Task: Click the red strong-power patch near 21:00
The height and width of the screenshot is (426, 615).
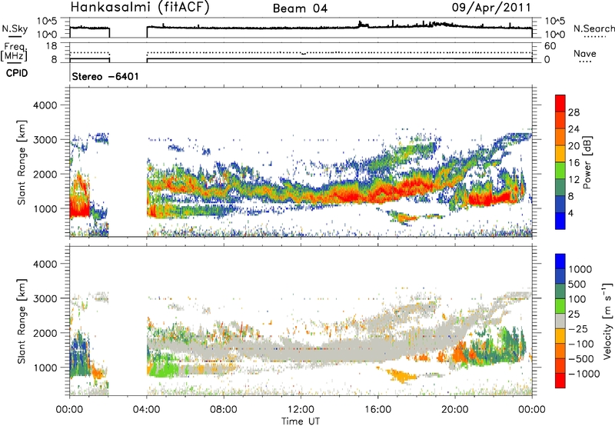Action: (x=488, y=198)
